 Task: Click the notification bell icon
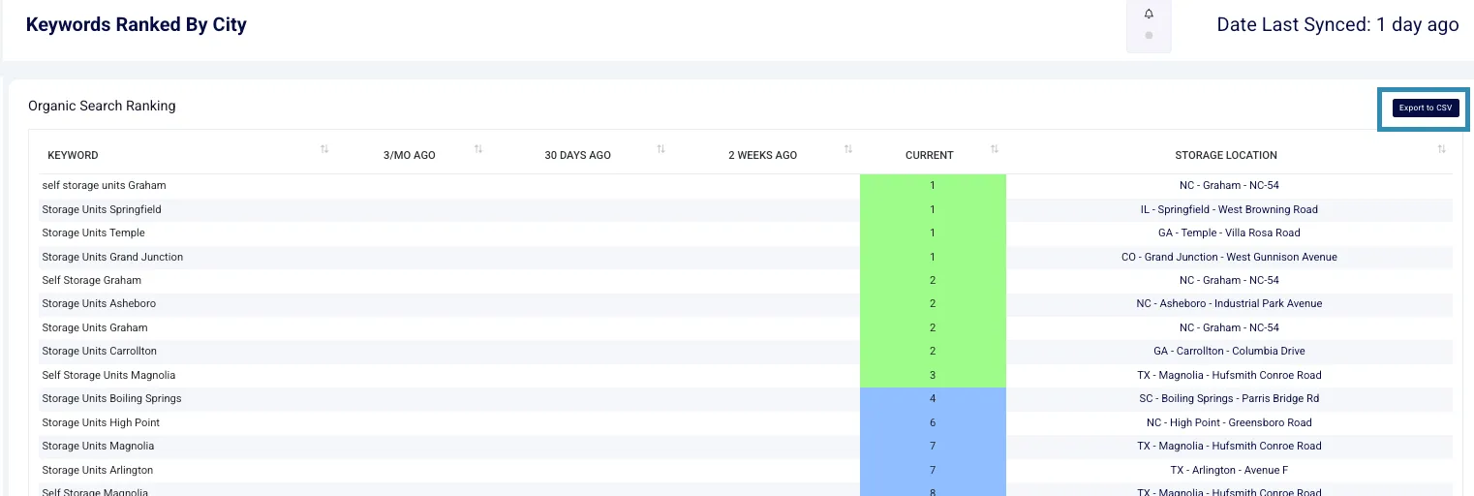tap(1149, 14)
